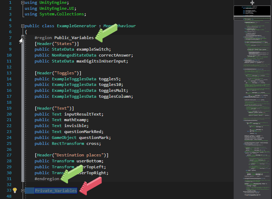
Task: Click the Header "States" attribute
Action: tap(57, 44)
